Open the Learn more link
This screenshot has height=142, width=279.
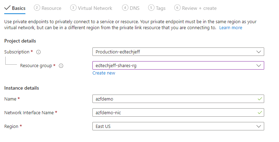(x=231, y=28)
